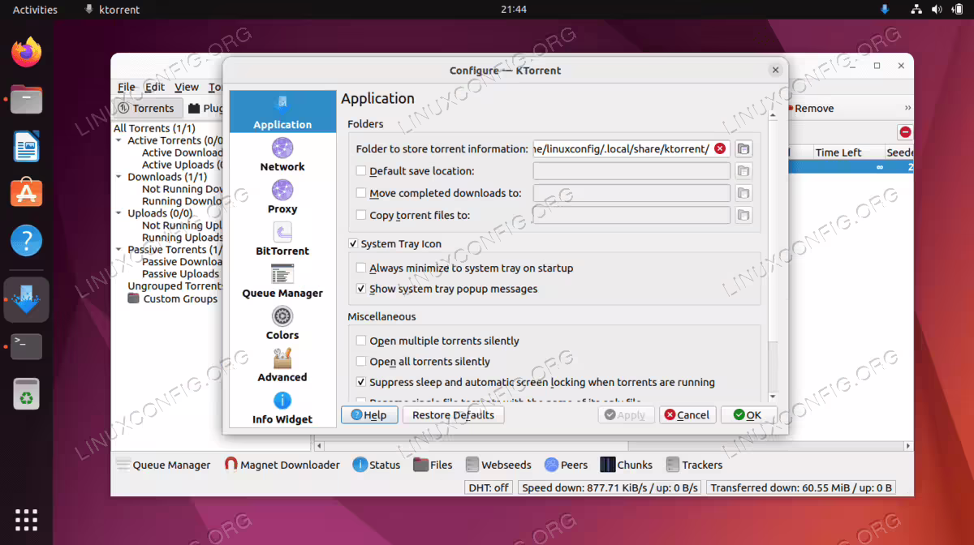The height and width of the screenshot is (545, 974).
Task: Uncheck Show system tray popup messages
Action: click(x=361, y=289)
